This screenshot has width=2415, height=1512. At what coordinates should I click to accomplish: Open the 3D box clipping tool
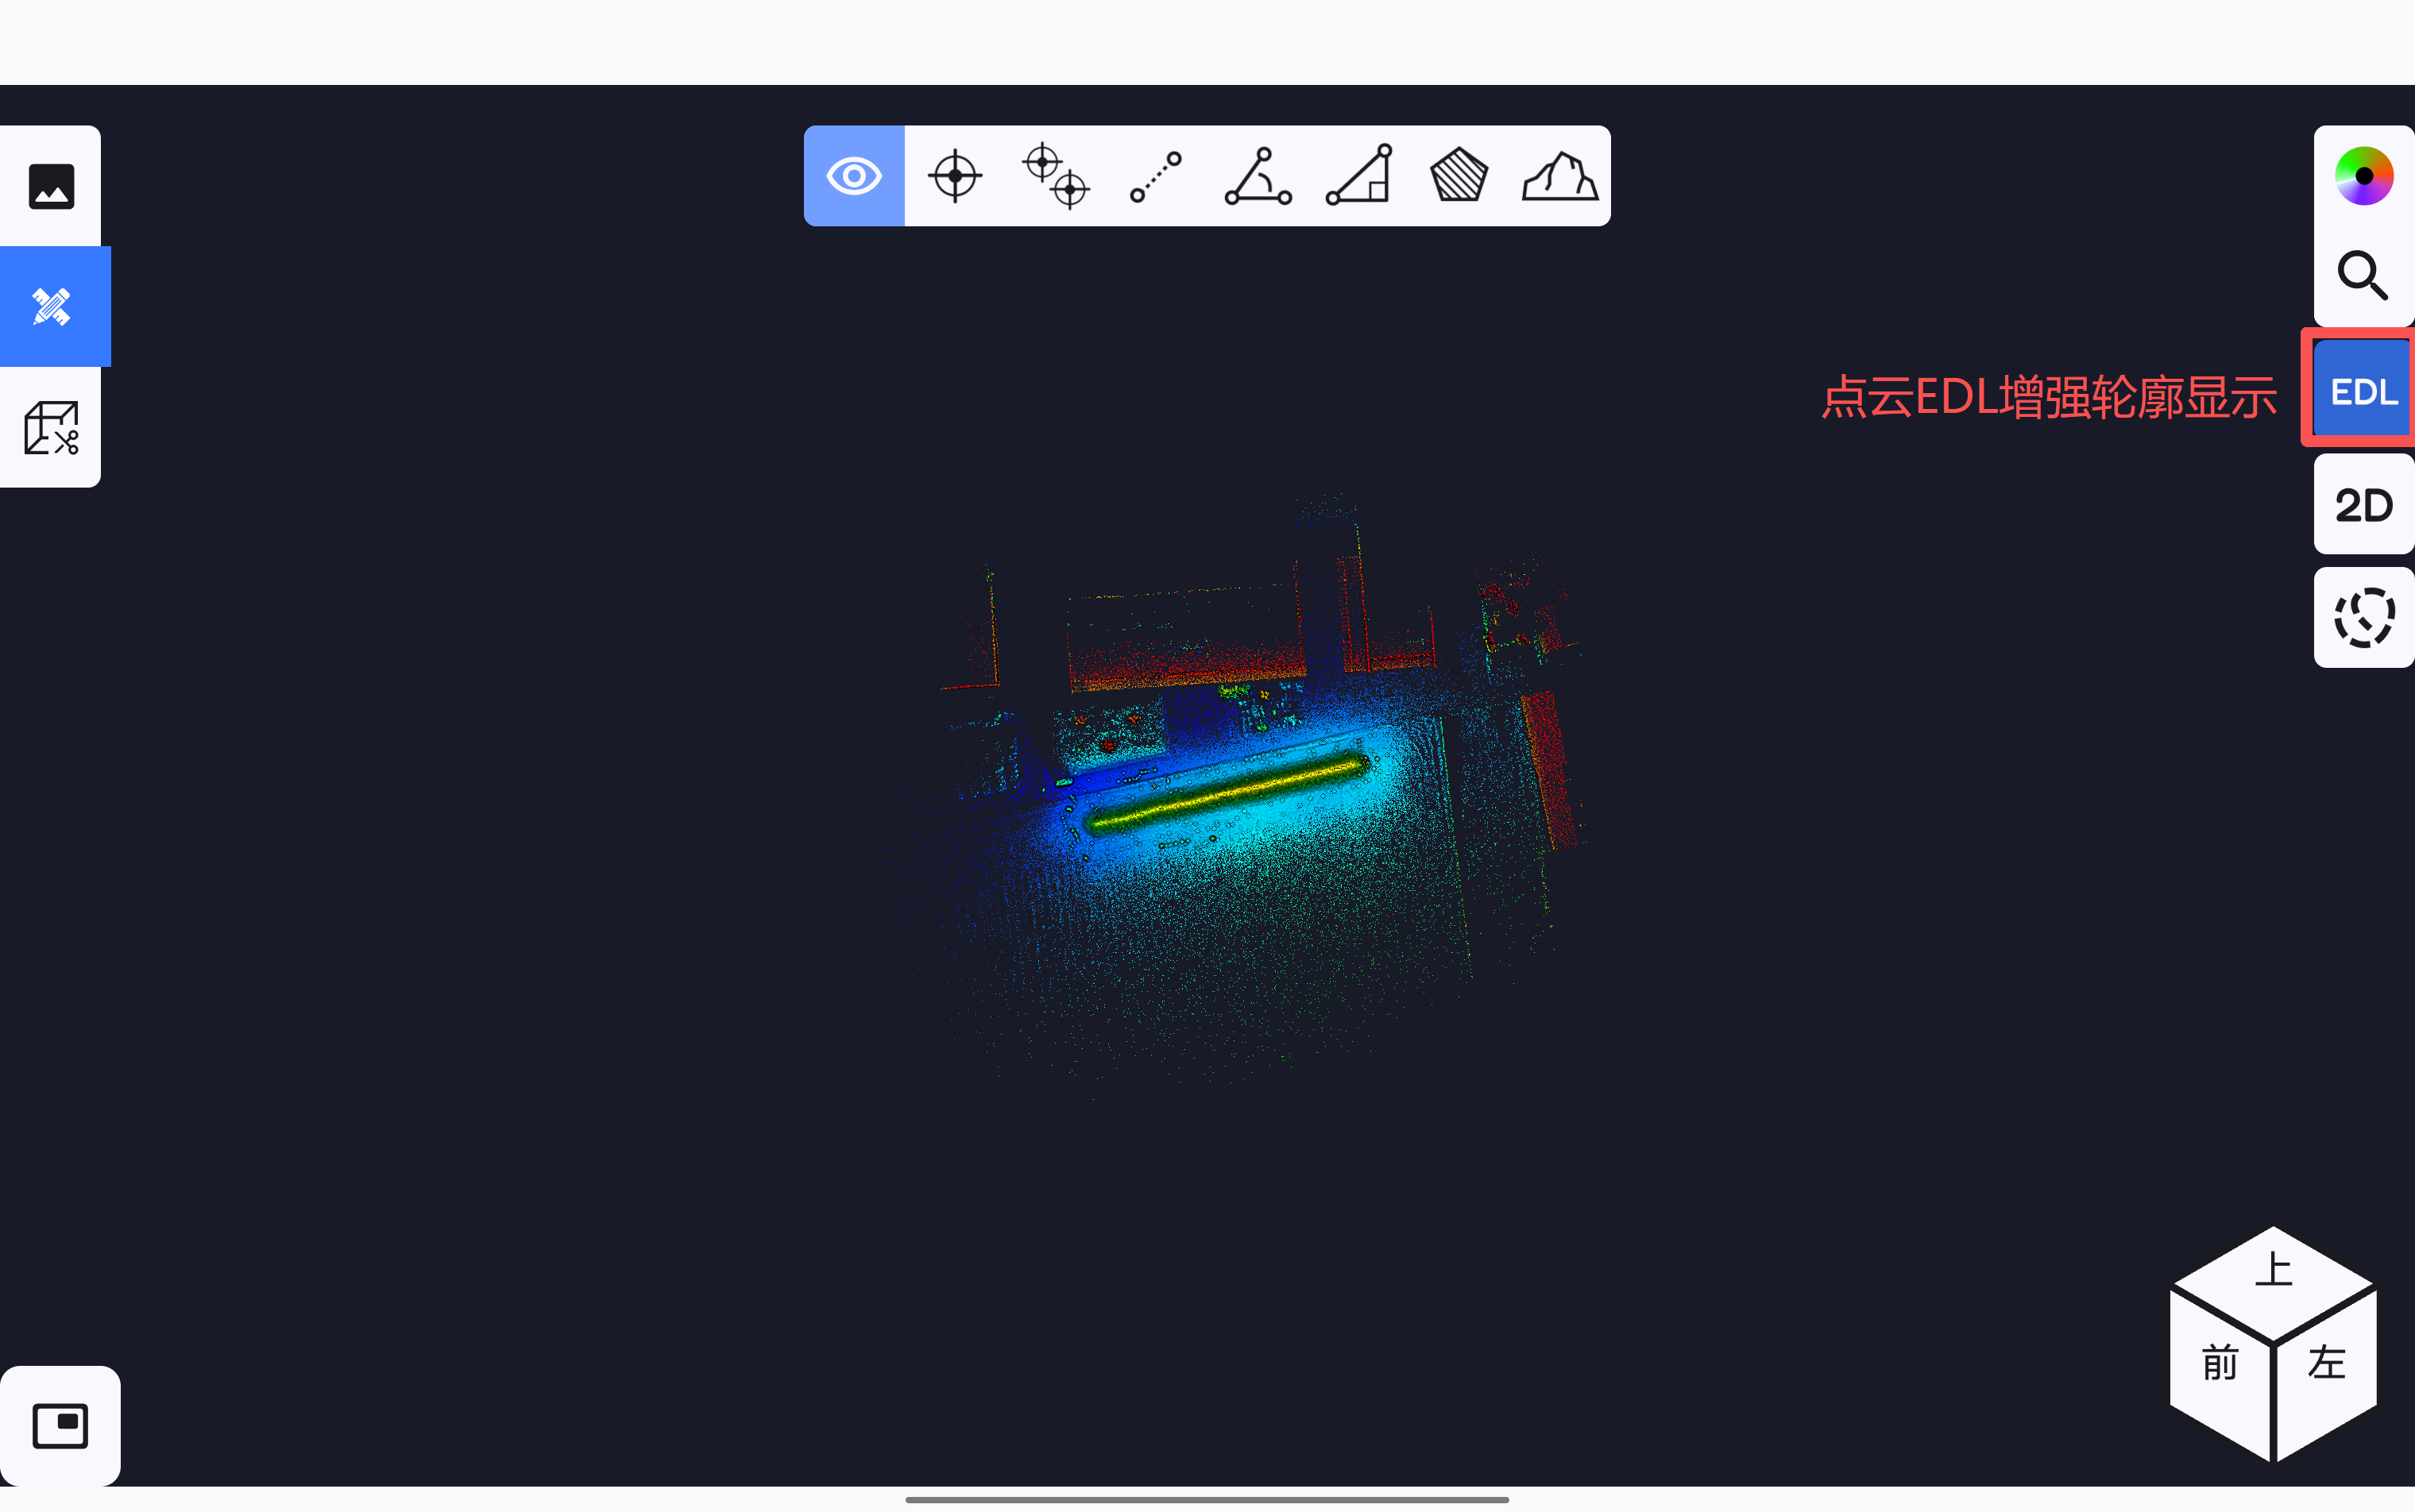tap(51, 428)
